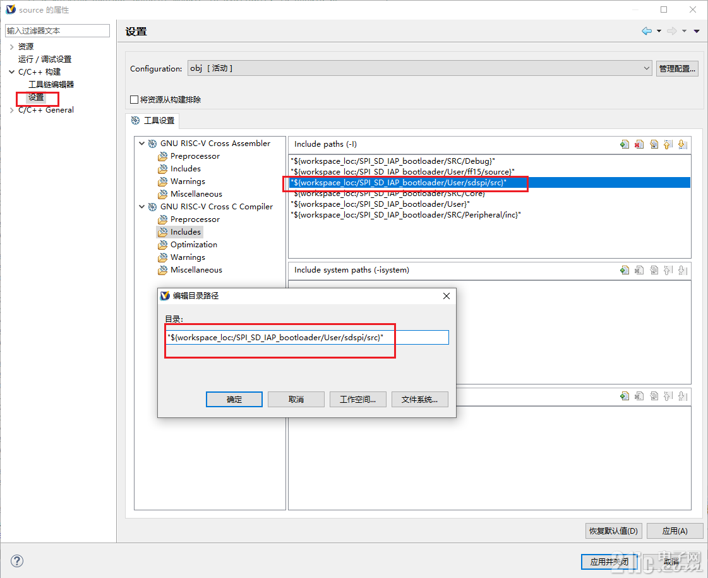Click 确定 in the edit directory dialog
The image size is (708, 578).
[x=234, y=400]
